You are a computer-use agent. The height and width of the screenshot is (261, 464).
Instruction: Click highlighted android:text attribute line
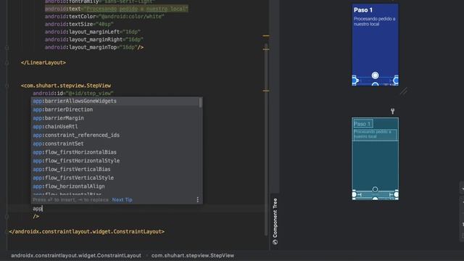click(x=116, y=9)
